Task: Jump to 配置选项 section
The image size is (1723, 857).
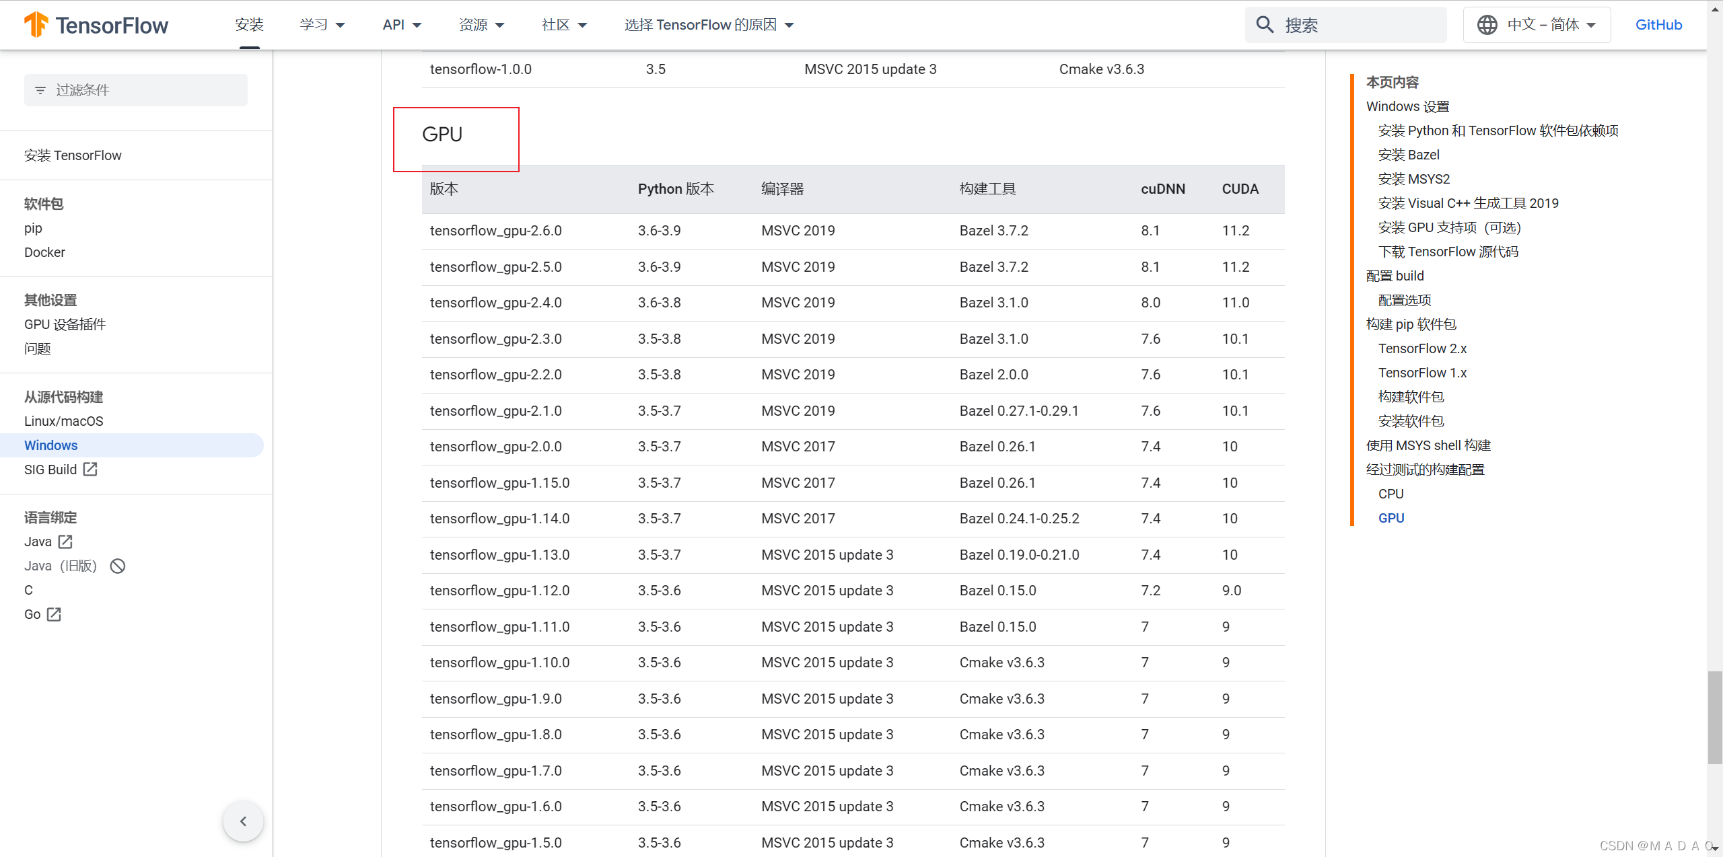Action: pos(1405,300)
